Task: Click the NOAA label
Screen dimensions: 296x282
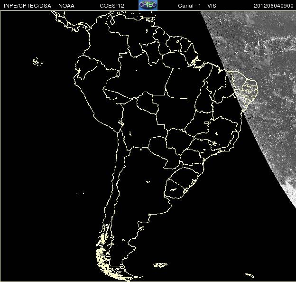Action: (66, 6)
